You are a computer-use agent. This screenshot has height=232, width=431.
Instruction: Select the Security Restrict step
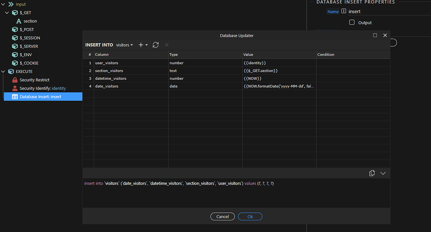pos(35,80)
